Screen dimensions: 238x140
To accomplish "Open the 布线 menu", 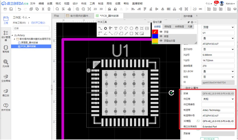I will coord(83,3).
